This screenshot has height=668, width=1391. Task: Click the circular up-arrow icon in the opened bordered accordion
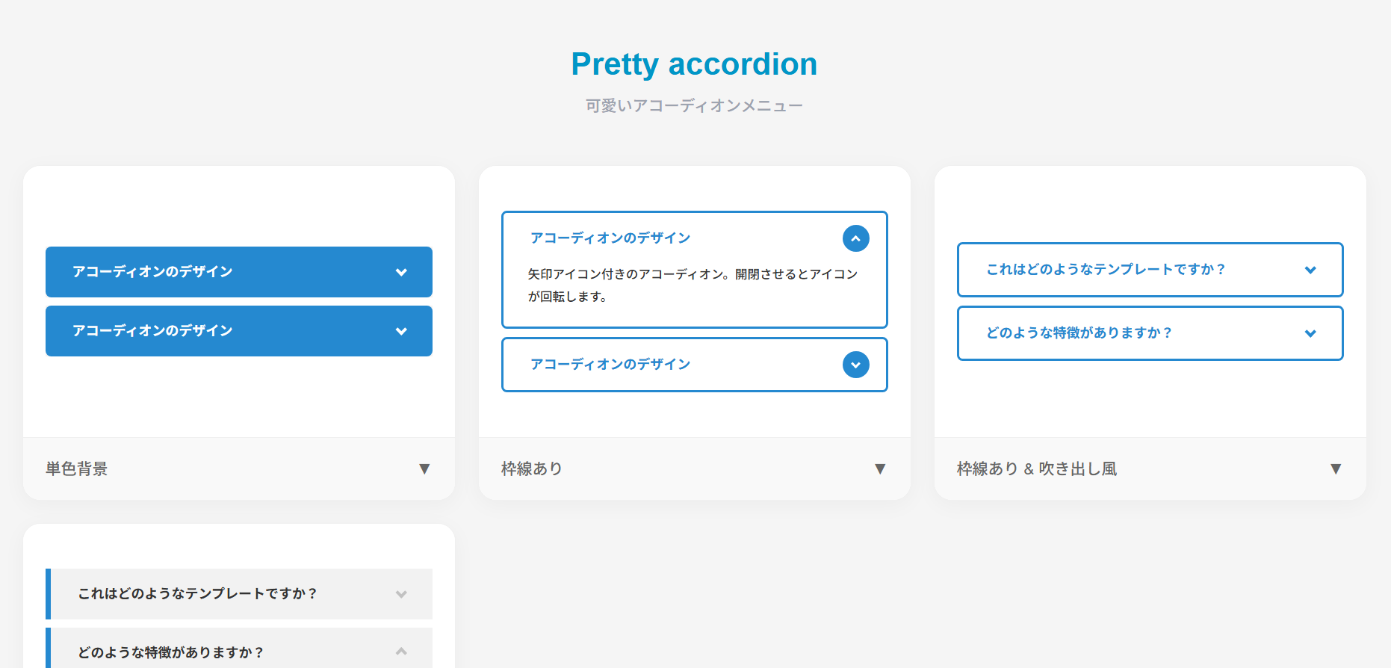(856, 238)
